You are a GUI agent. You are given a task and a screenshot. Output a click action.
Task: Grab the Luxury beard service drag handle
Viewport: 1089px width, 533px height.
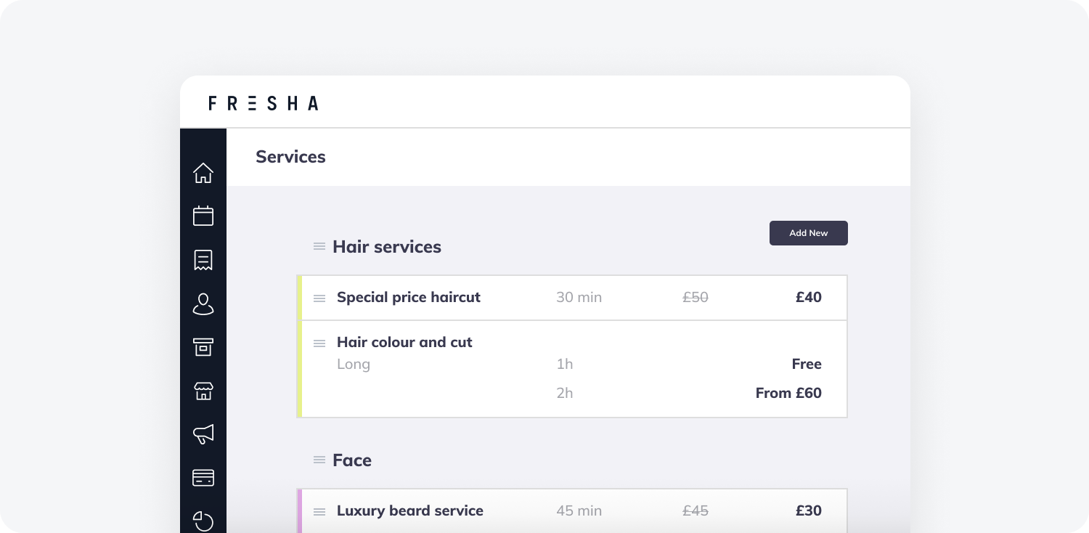319,511
